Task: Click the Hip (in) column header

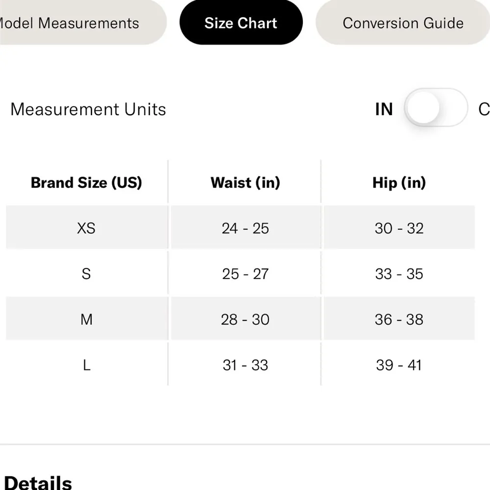Action: (399, 183)
